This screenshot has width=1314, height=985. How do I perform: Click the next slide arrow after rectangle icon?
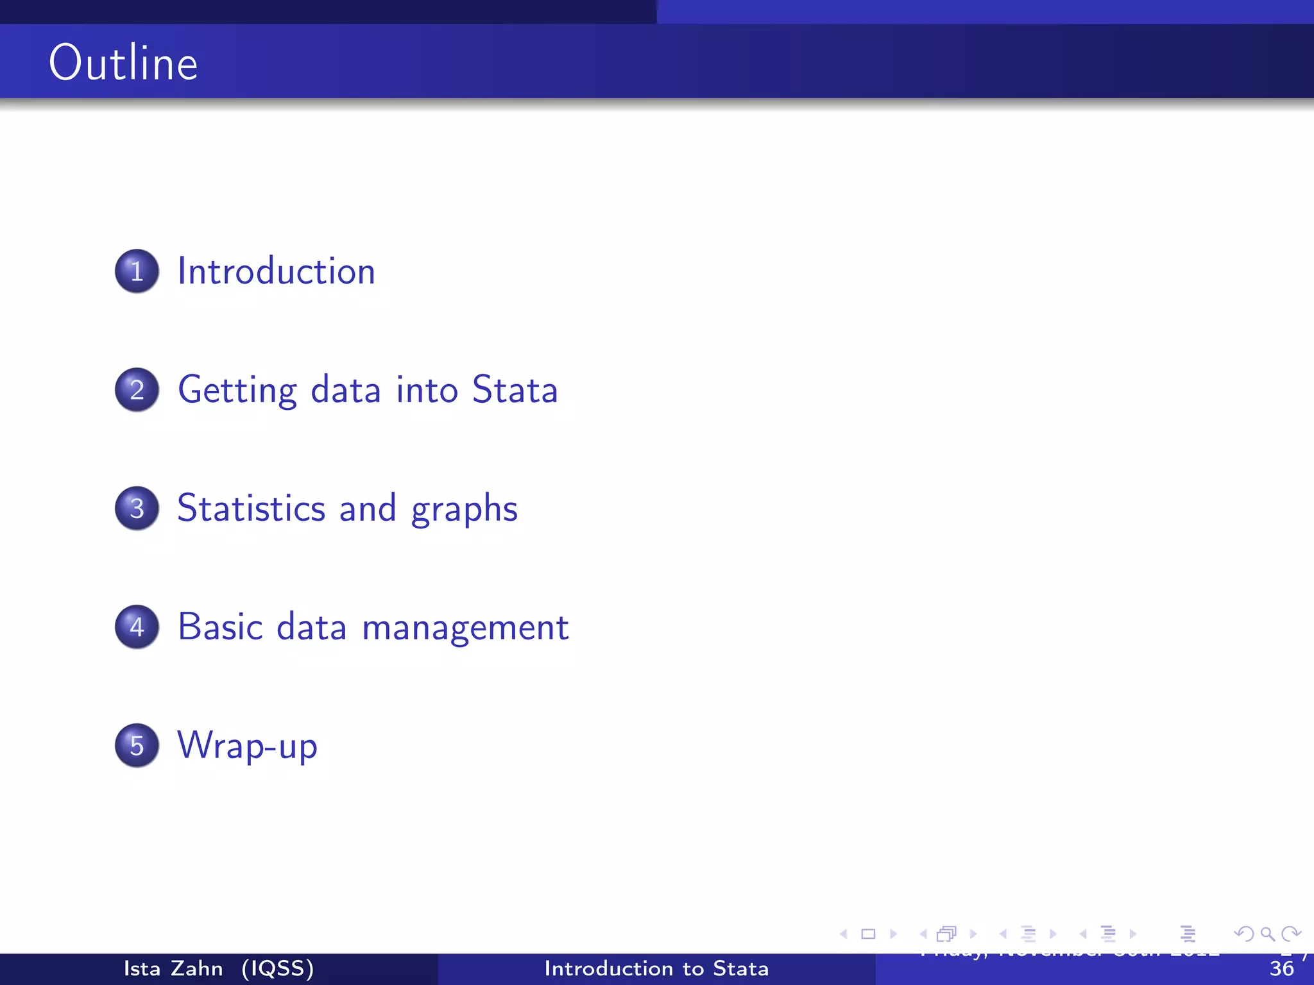[x=893, y=934]
